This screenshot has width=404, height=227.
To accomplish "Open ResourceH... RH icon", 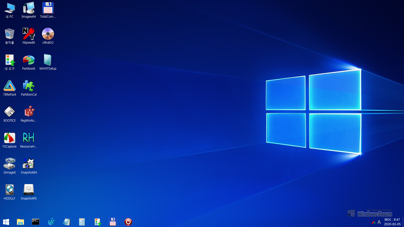I will 29,140.
